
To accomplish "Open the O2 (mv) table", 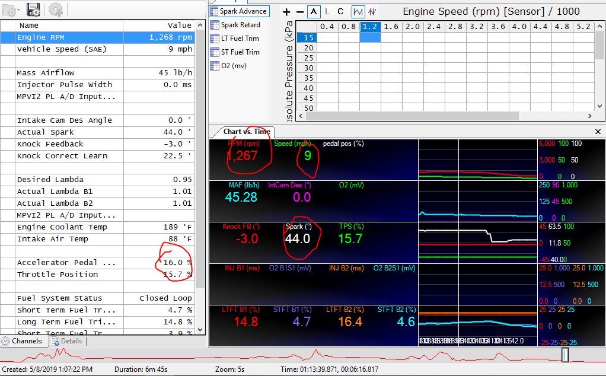I will pos(228,66).
